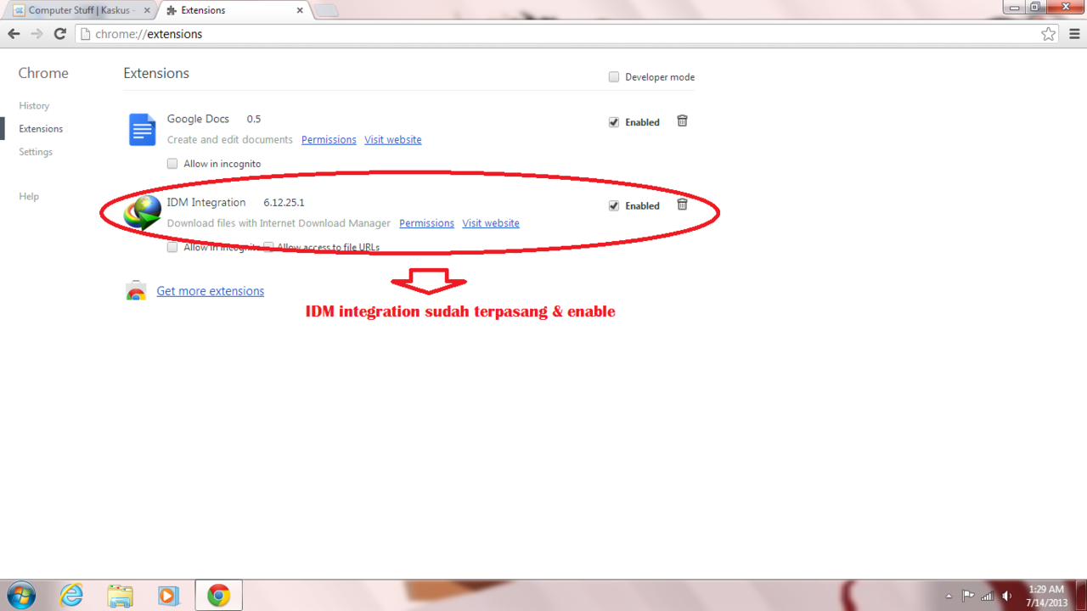Click the Google Docs extension name
This screenshot has width=1087, height=611.
click(x=198, y=119)
